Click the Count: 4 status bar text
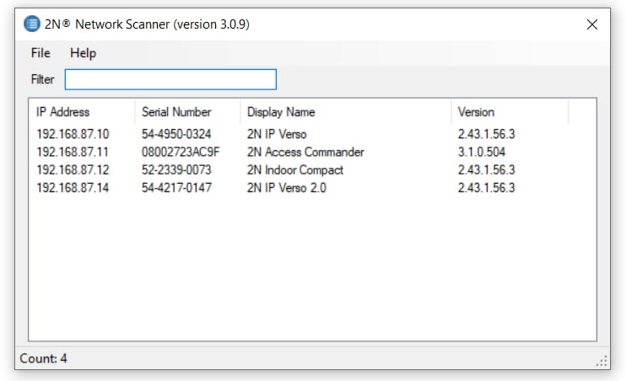 44,358
